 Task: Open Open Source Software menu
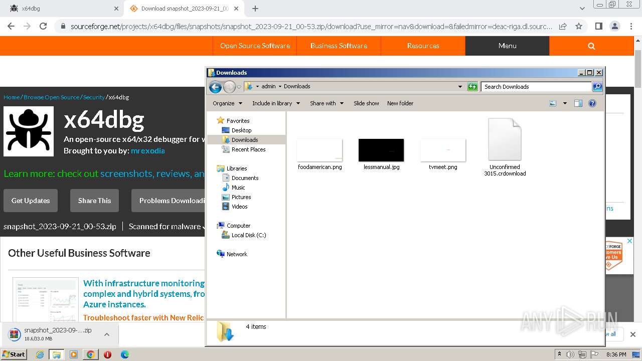pos(255,46)
